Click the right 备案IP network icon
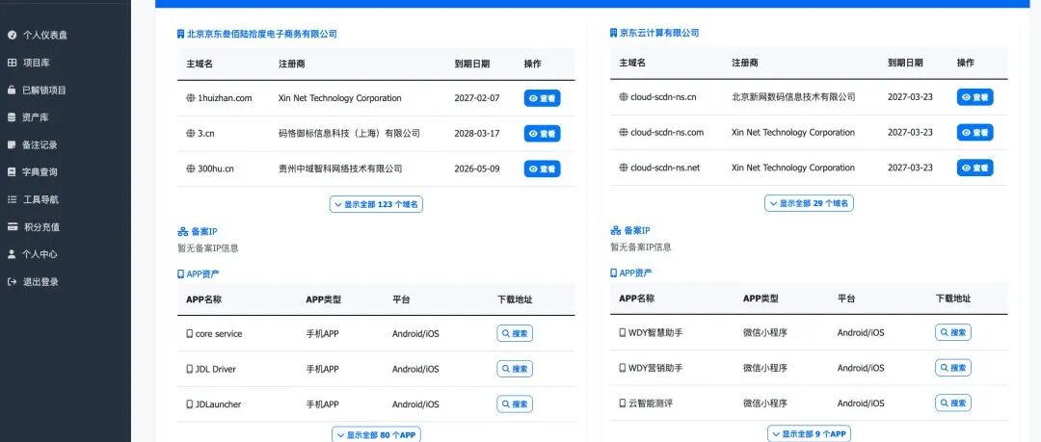The height and width of the screenshot is (442, 1041). pyautogui.click(x=615, y=230)
